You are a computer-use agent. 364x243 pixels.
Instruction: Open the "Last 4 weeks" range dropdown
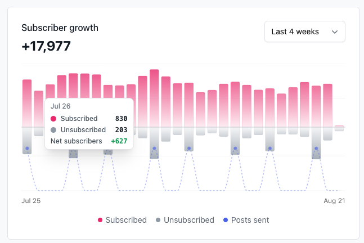tap(304, 31)
